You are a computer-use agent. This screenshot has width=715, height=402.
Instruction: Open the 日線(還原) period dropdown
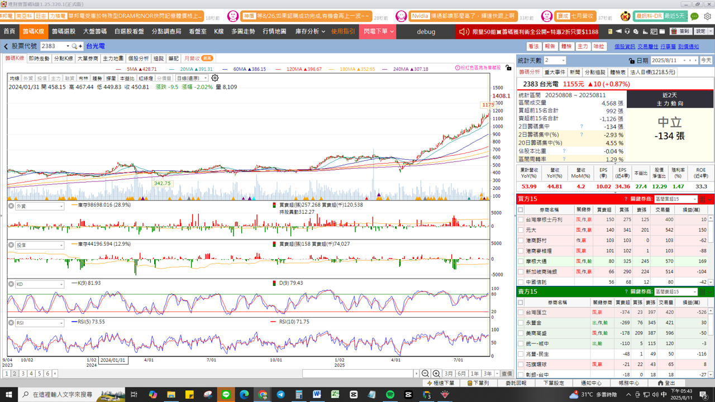coord(205,79)
